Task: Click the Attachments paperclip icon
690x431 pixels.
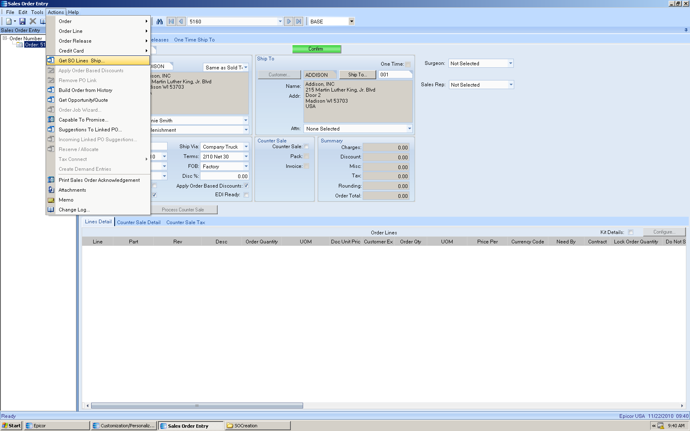Action: coord(51,190)
